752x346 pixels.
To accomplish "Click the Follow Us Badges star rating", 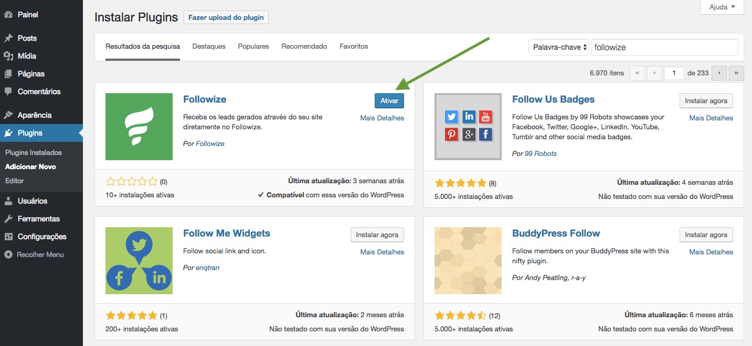I will 461,183.
